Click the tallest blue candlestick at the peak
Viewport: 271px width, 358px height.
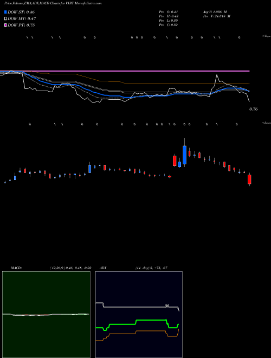(x=184, y=155)
